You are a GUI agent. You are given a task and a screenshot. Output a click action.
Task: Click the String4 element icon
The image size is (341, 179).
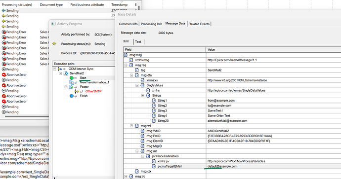(154, 116)
